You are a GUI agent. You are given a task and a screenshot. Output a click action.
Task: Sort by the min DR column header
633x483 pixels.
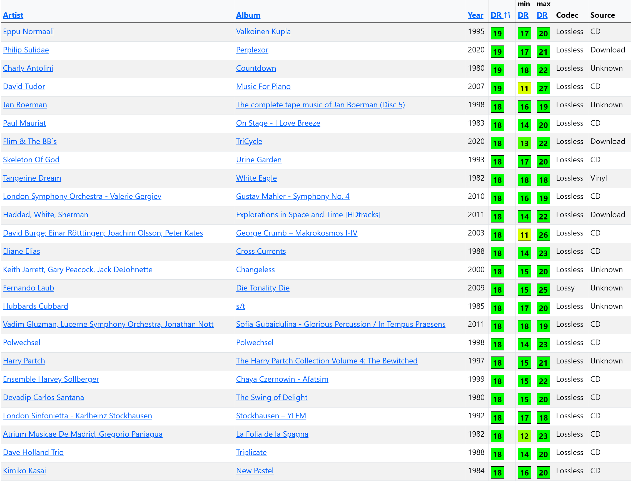[523, 15]
